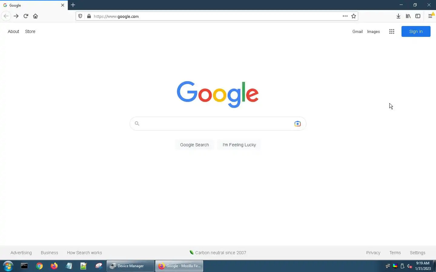Search by image using camera icon
This screenshot has width=436, height=272.
coord(297,124)
